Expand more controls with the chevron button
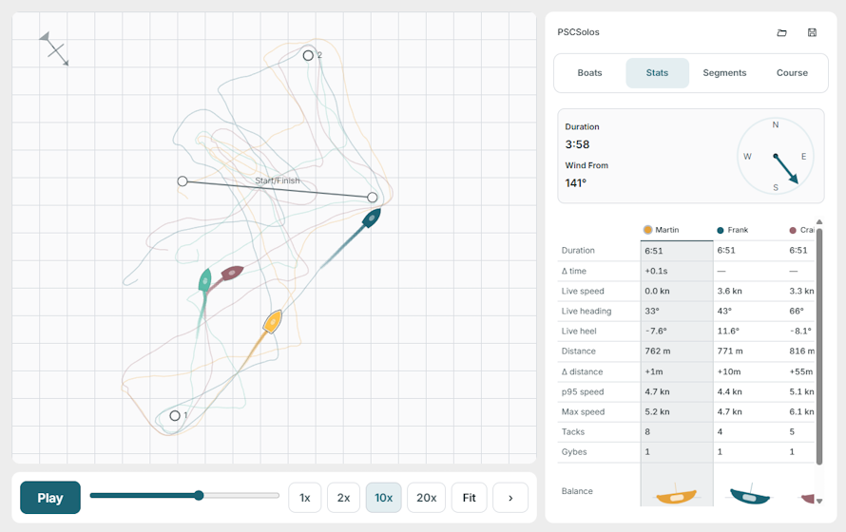Viewport: 846px width, 532px height. pyautogui.click(x=510, y=498)
